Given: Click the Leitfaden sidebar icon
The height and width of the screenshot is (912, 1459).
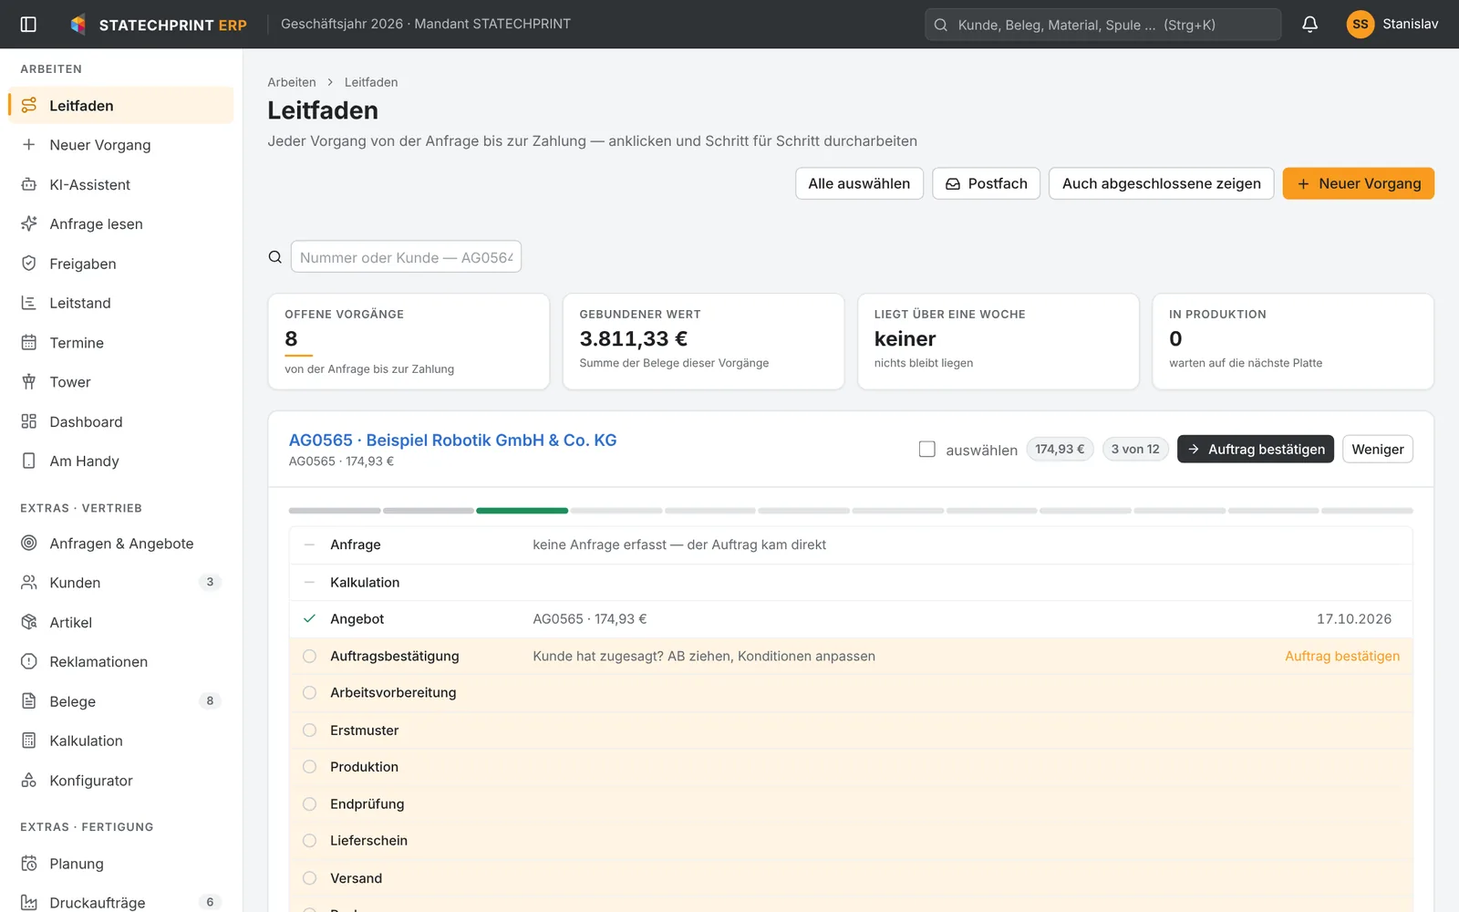Looking at the screenshot, I should pos(29,106).
